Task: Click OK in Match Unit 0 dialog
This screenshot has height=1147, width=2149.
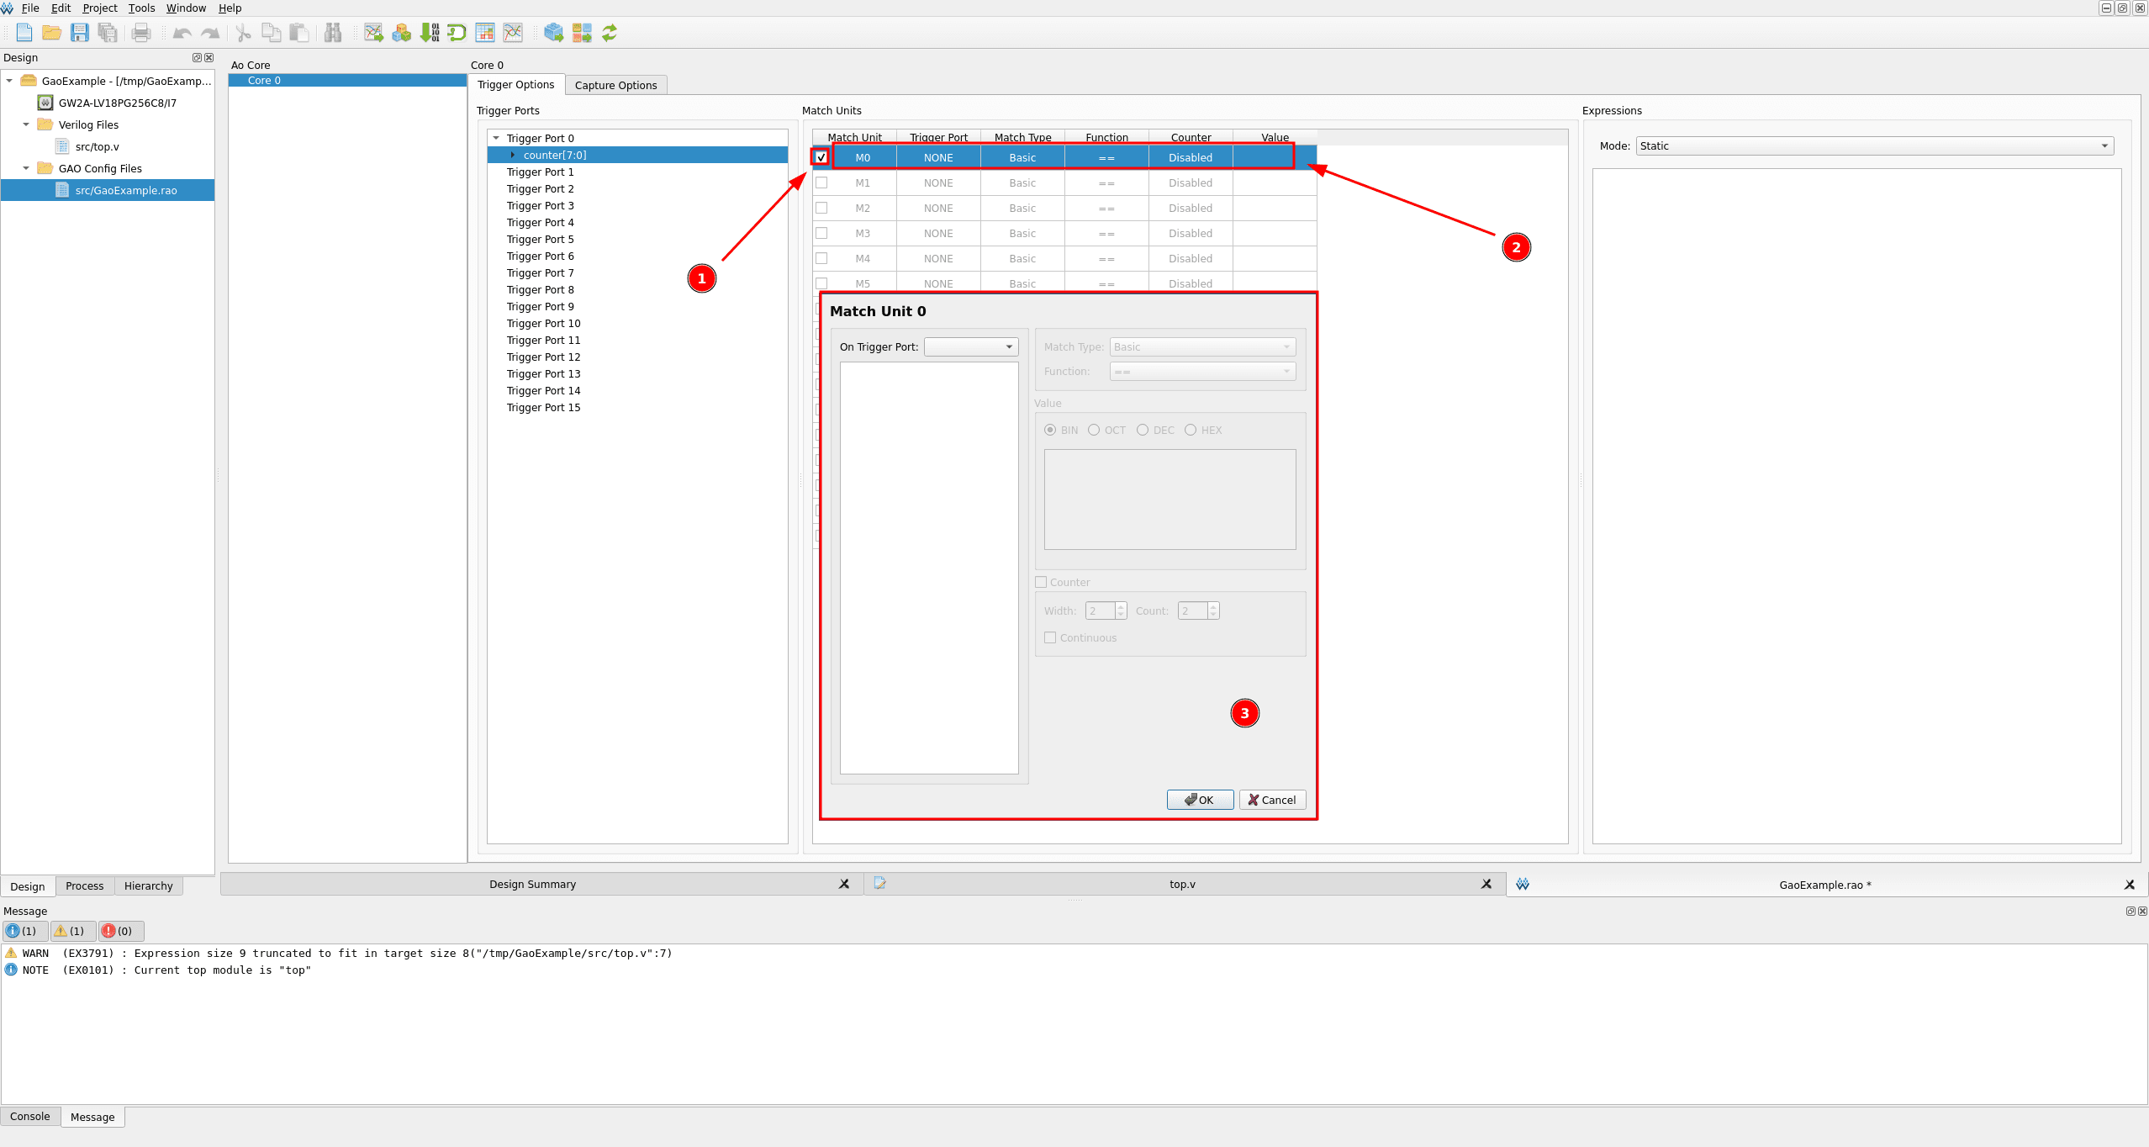Action: click(1200, 800)
